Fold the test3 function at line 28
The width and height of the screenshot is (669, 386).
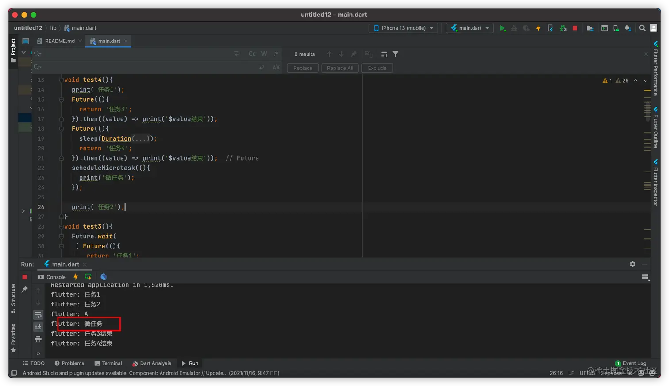tap(62, 226)
